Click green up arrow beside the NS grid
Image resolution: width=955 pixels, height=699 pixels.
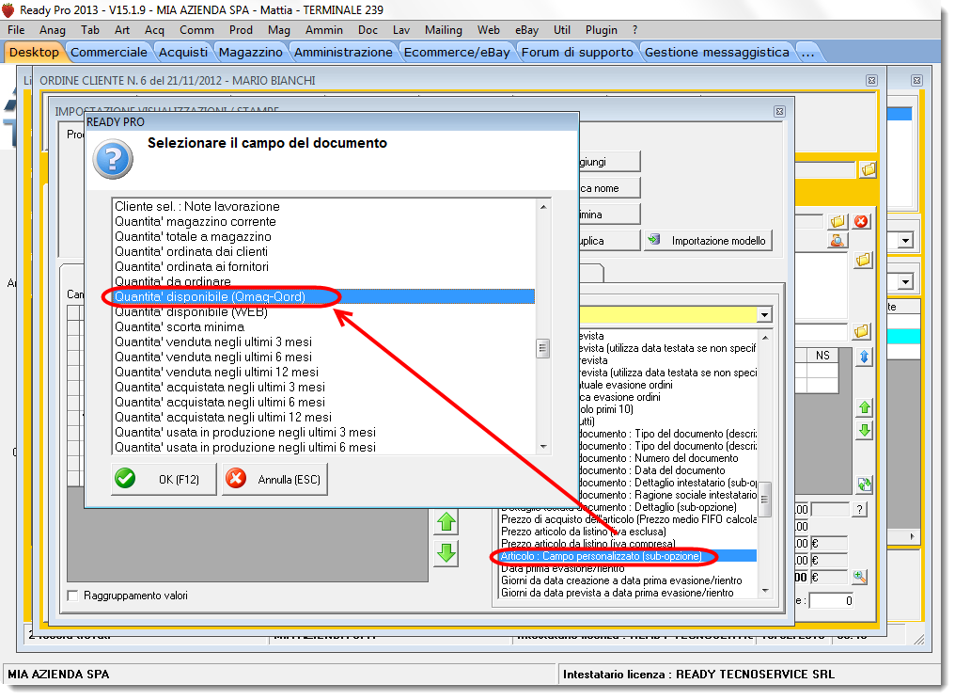(x=864, y=407)
